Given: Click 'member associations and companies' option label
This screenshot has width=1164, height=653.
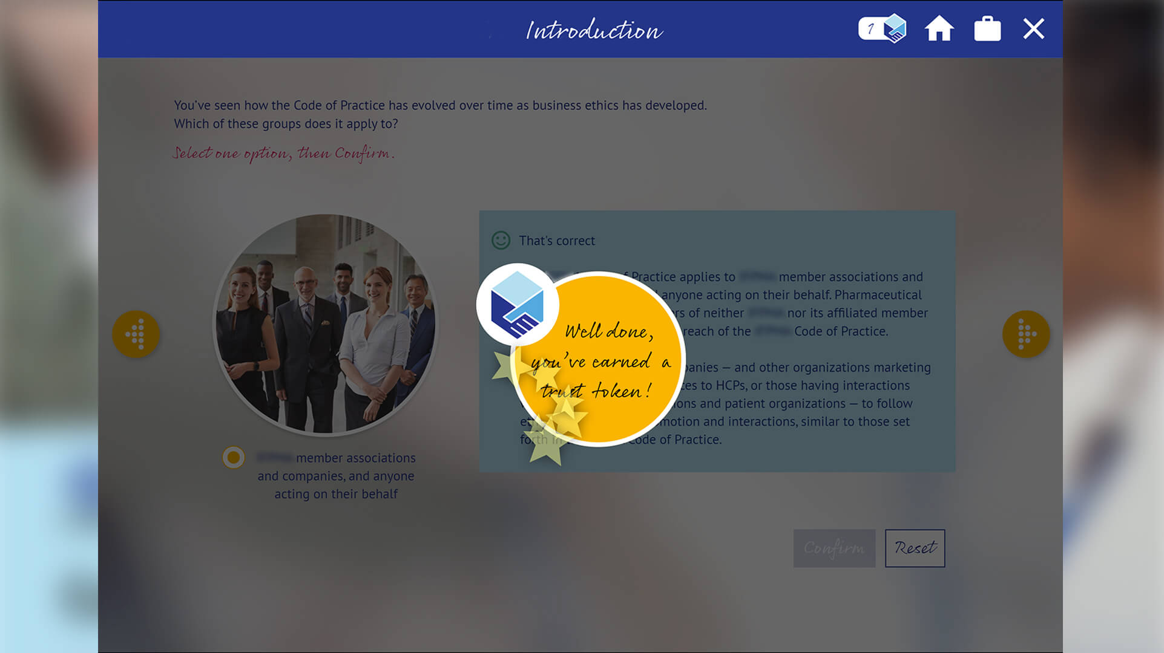Looking at the screenshot, I should tap(337, 476).
